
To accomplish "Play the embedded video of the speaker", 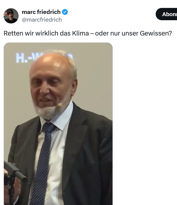I will coord(58,124).
